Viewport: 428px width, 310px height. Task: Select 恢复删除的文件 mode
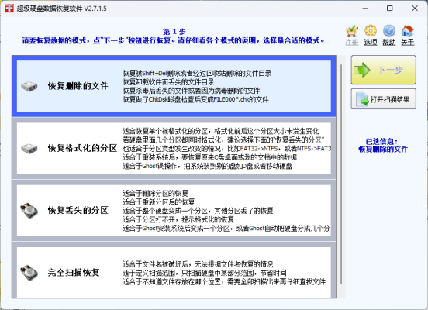pos(174,86)
